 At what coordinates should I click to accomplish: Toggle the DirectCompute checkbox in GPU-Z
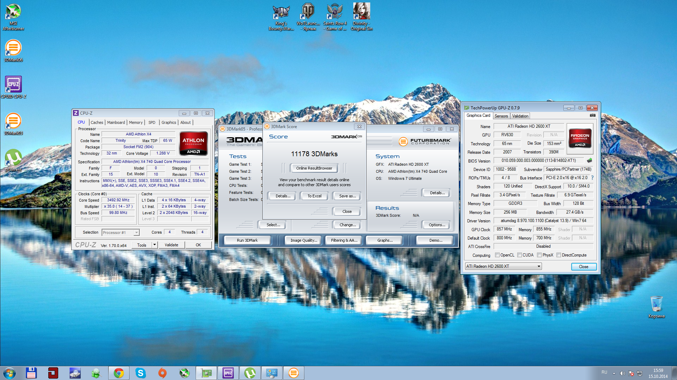click(x=559, y=255)
